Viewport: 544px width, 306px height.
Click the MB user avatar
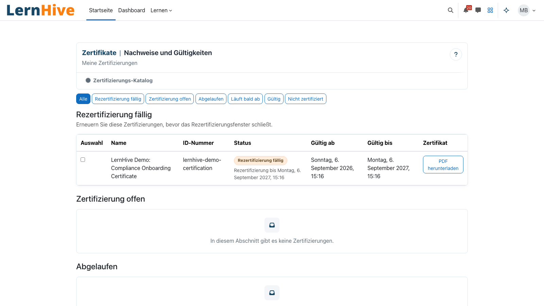click(x=524, y=10)
